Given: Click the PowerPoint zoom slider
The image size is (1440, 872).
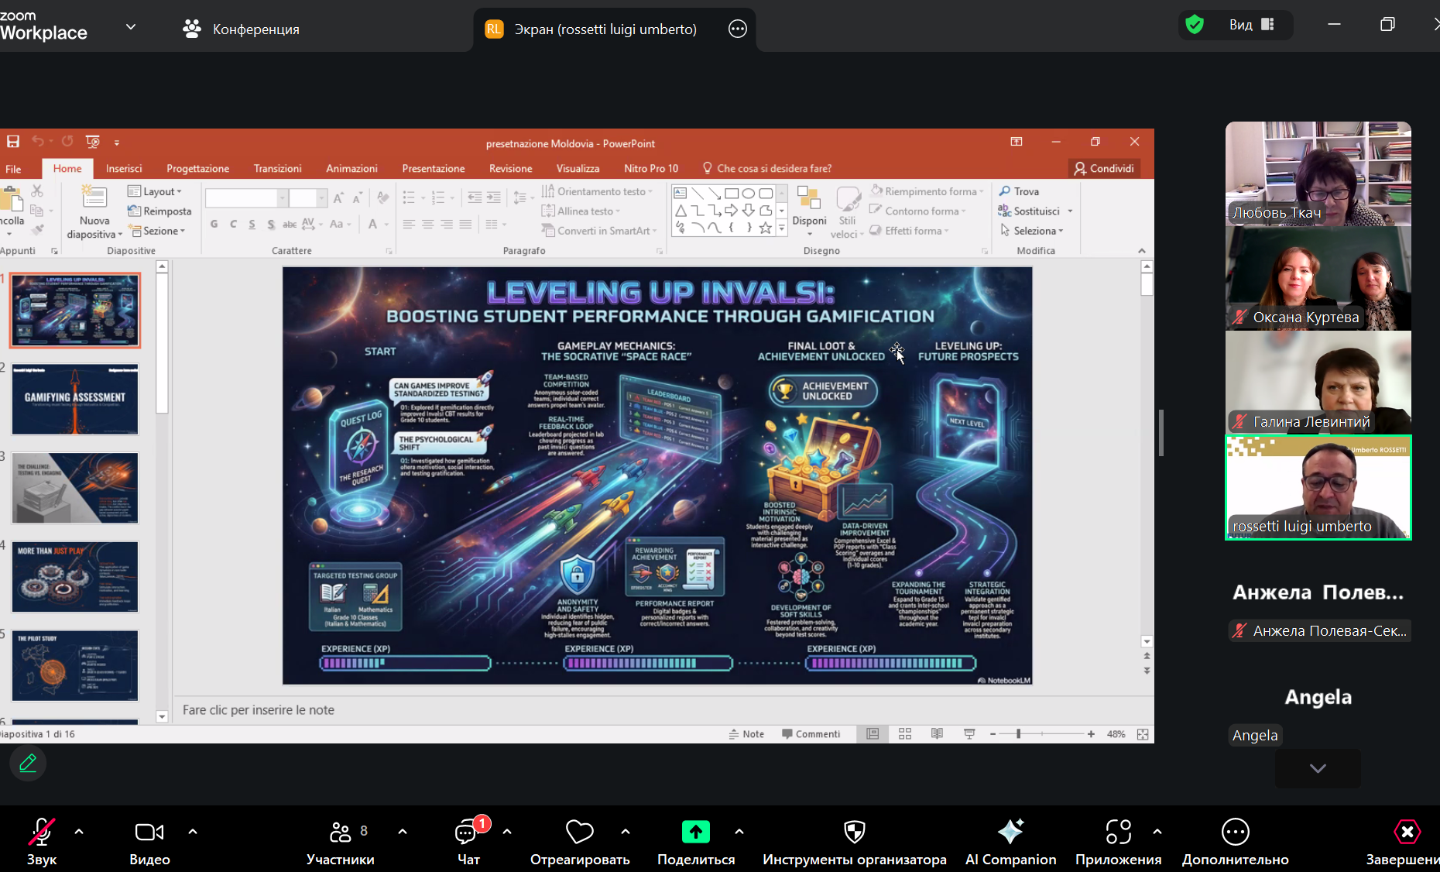Looking at the screenshot, I should 1018,734.
